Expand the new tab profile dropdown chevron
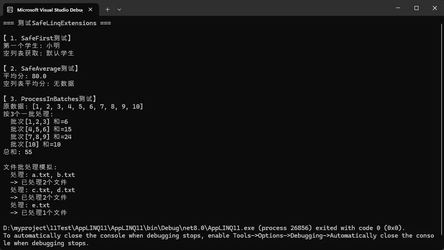This screenshot has height=250, width=444. point(119,9)
